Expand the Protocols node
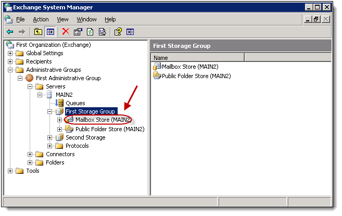The height and width of the screenshot is (216, 342). pos(50,146)
